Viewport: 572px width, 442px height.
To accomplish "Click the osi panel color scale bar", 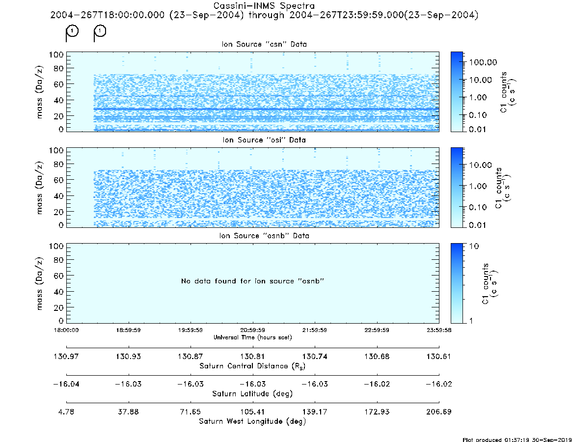I will pos(457,188).
